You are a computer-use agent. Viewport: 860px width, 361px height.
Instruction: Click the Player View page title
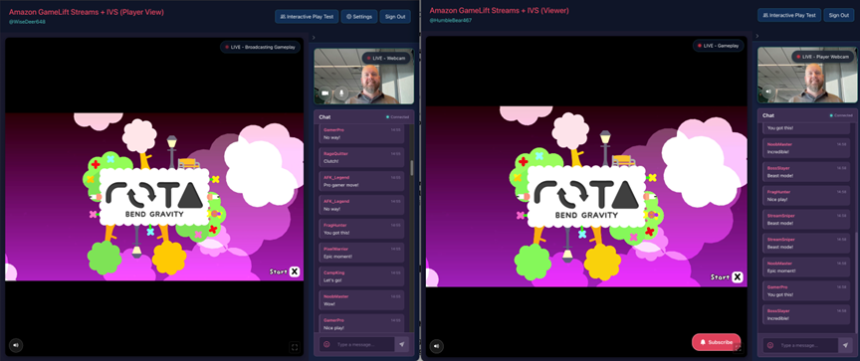pyautogui.click(x=87, y=12)
